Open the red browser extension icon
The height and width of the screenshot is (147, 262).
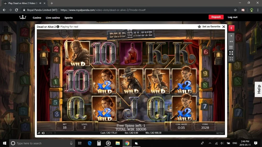coord(243,10)
